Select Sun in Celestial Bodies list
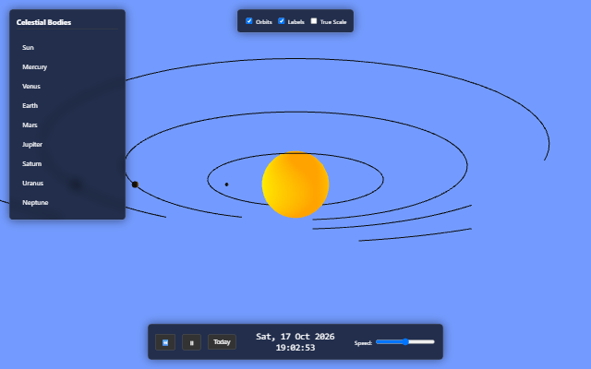 (67, 47)
